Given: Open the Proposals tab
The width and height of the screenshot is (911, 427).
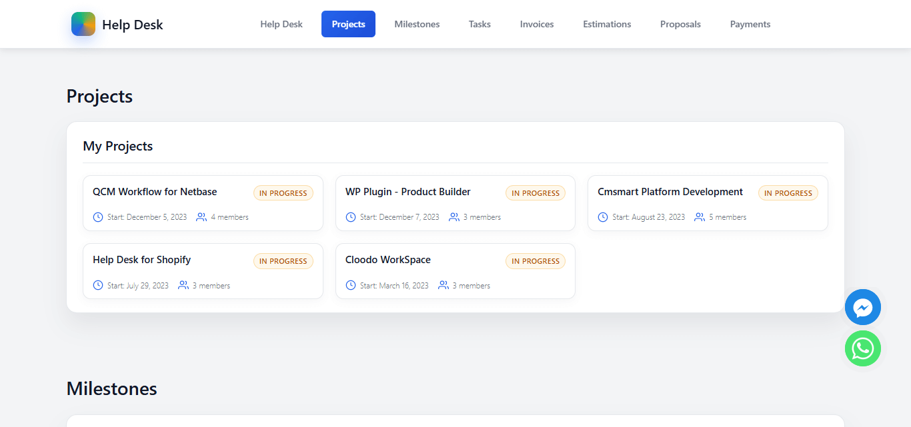Looking at the screenshot, I should [680, 24].
